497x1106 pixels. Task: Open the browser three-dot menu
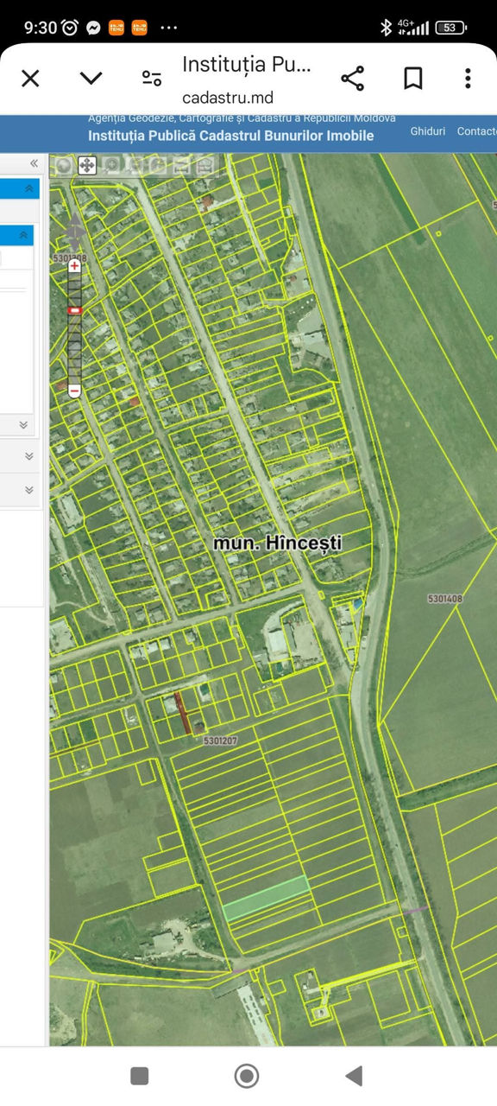[x=468, y=79]
